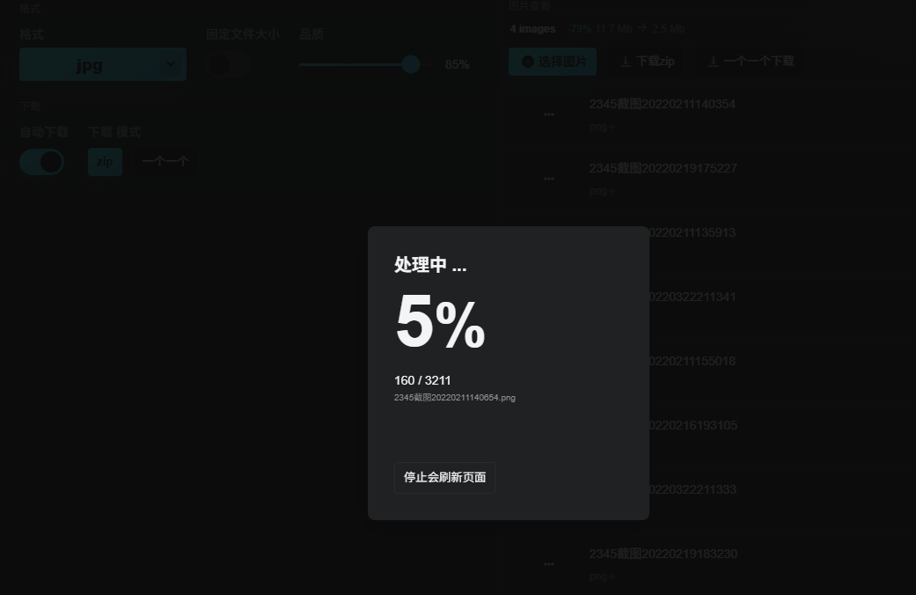
Task: Adjust the quality slider handle
Action: [411, 64]
